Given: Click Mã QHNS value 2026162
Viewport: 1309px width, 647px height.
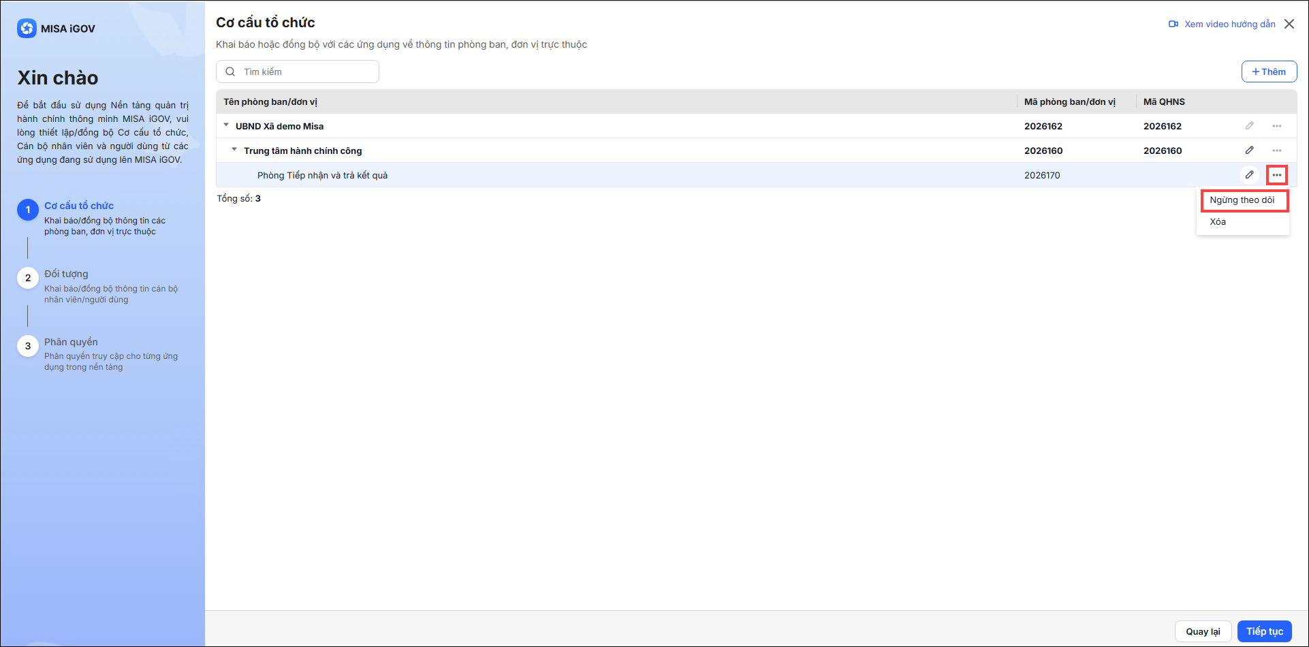Looking at the screenshot, I should (x=1162, y=126).
